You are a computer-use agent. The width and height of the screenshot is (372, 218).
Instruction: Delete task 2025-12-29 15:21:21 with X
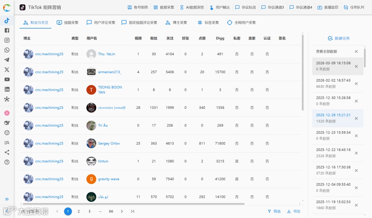(356, 118)
